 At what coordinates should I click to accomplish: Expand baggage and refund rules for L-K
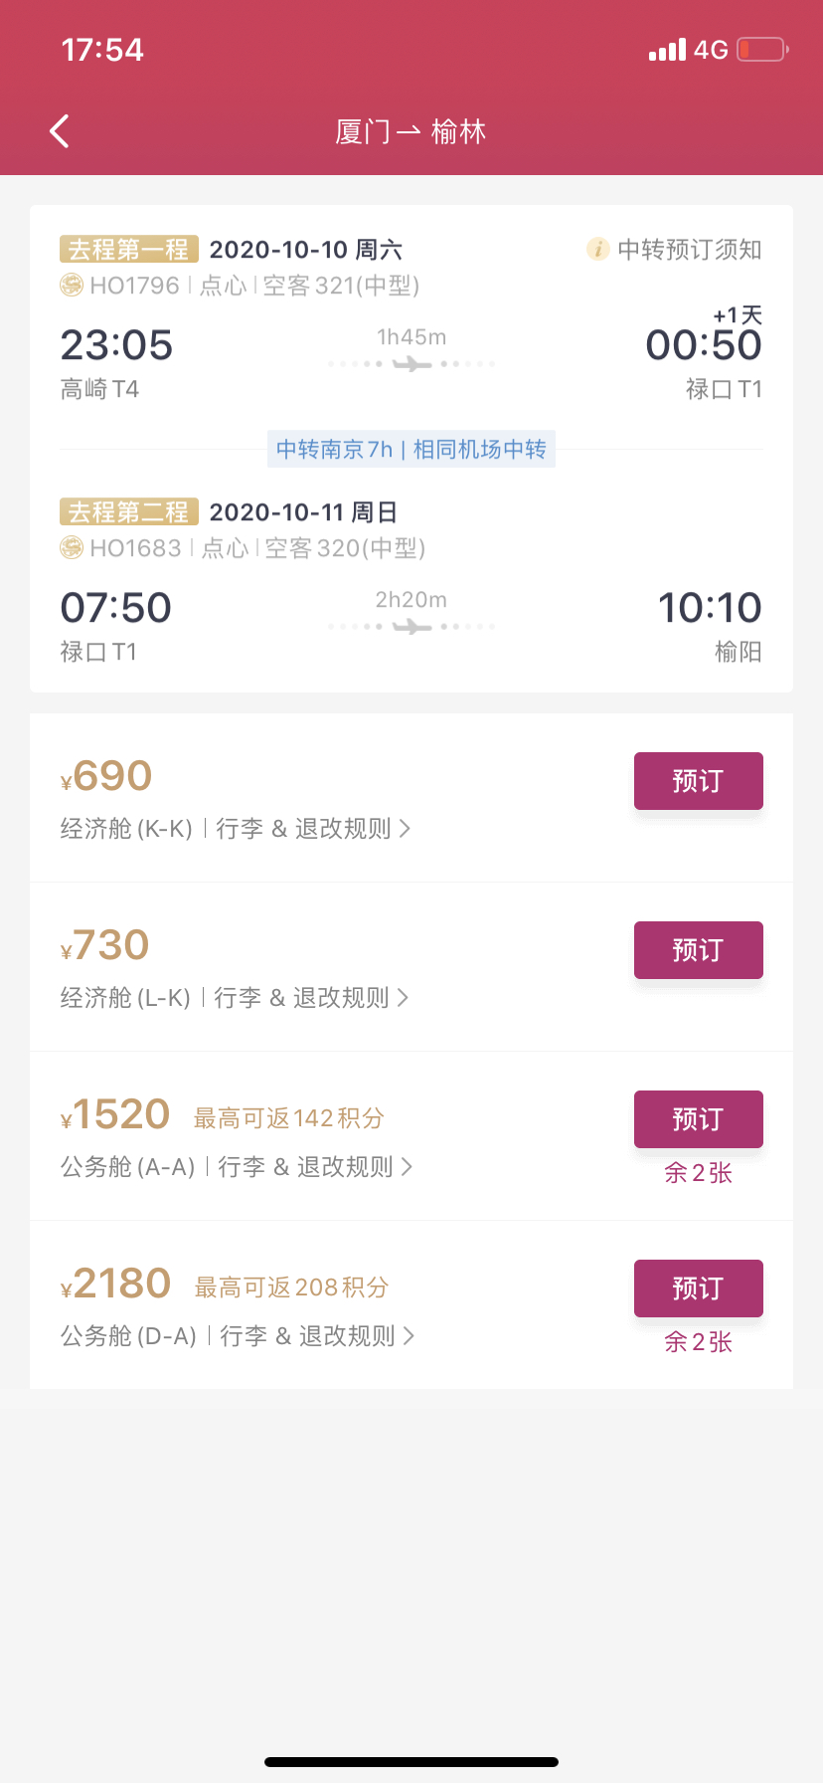click(x=311, y=998)
